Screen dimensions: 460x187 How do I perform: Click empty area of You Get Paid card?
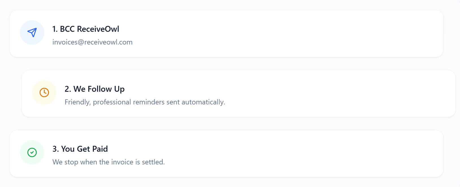(283, 154)
